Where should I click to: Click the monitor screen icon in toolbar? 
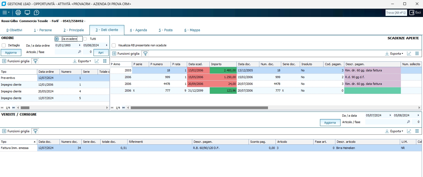click(27, 12)
